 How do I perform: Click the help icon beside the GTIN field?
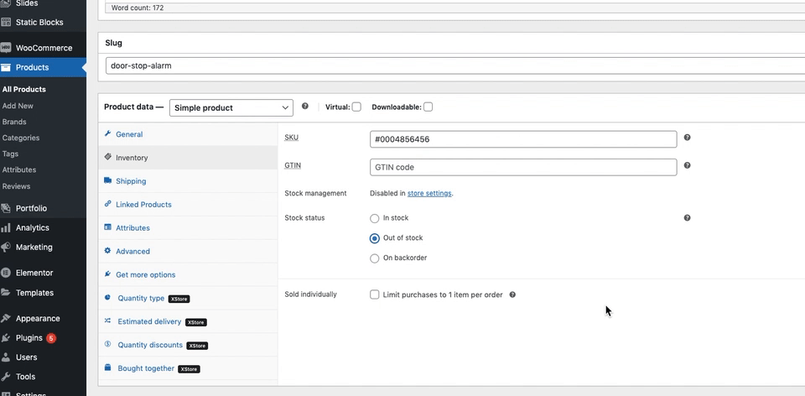687,166
